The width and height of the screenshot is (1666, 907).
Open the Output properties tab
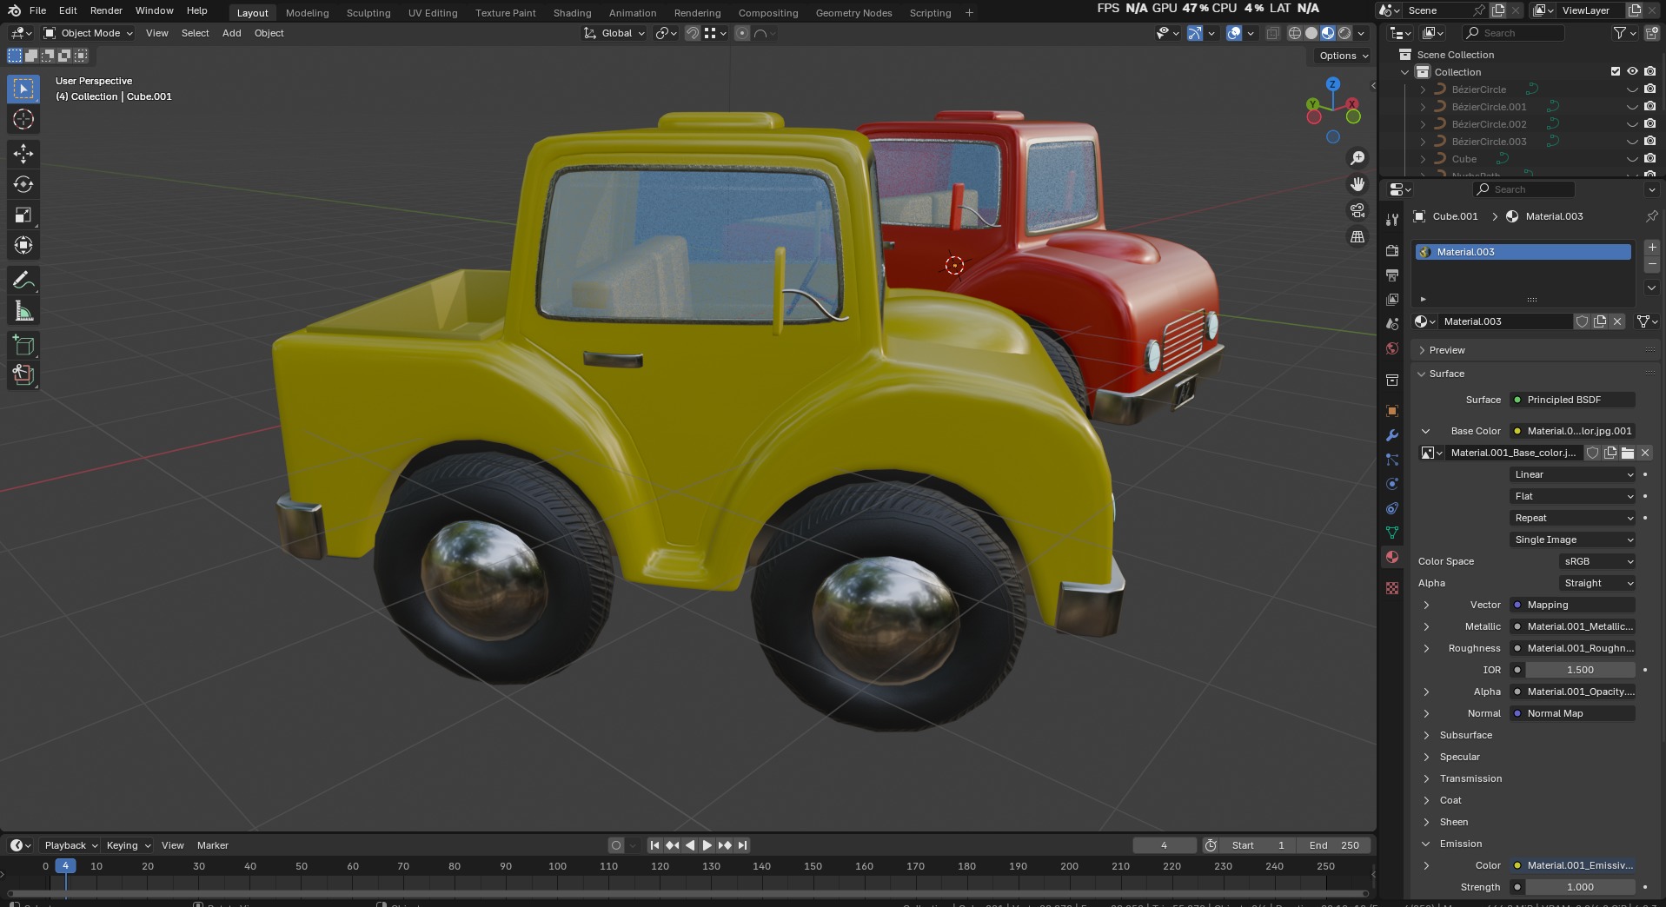point(1392,275)
